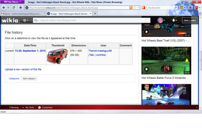Play the Hot Wheels Battle Force 5 video

146,69
